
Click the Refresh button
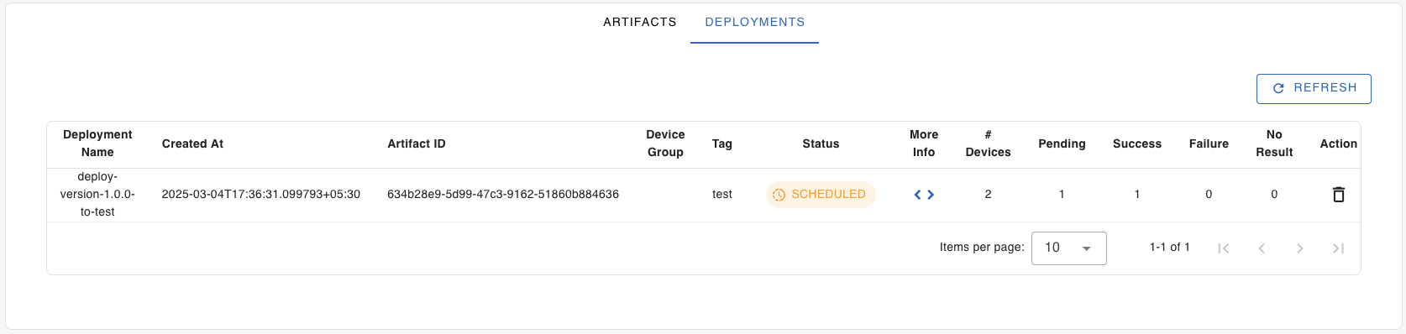1314,89
